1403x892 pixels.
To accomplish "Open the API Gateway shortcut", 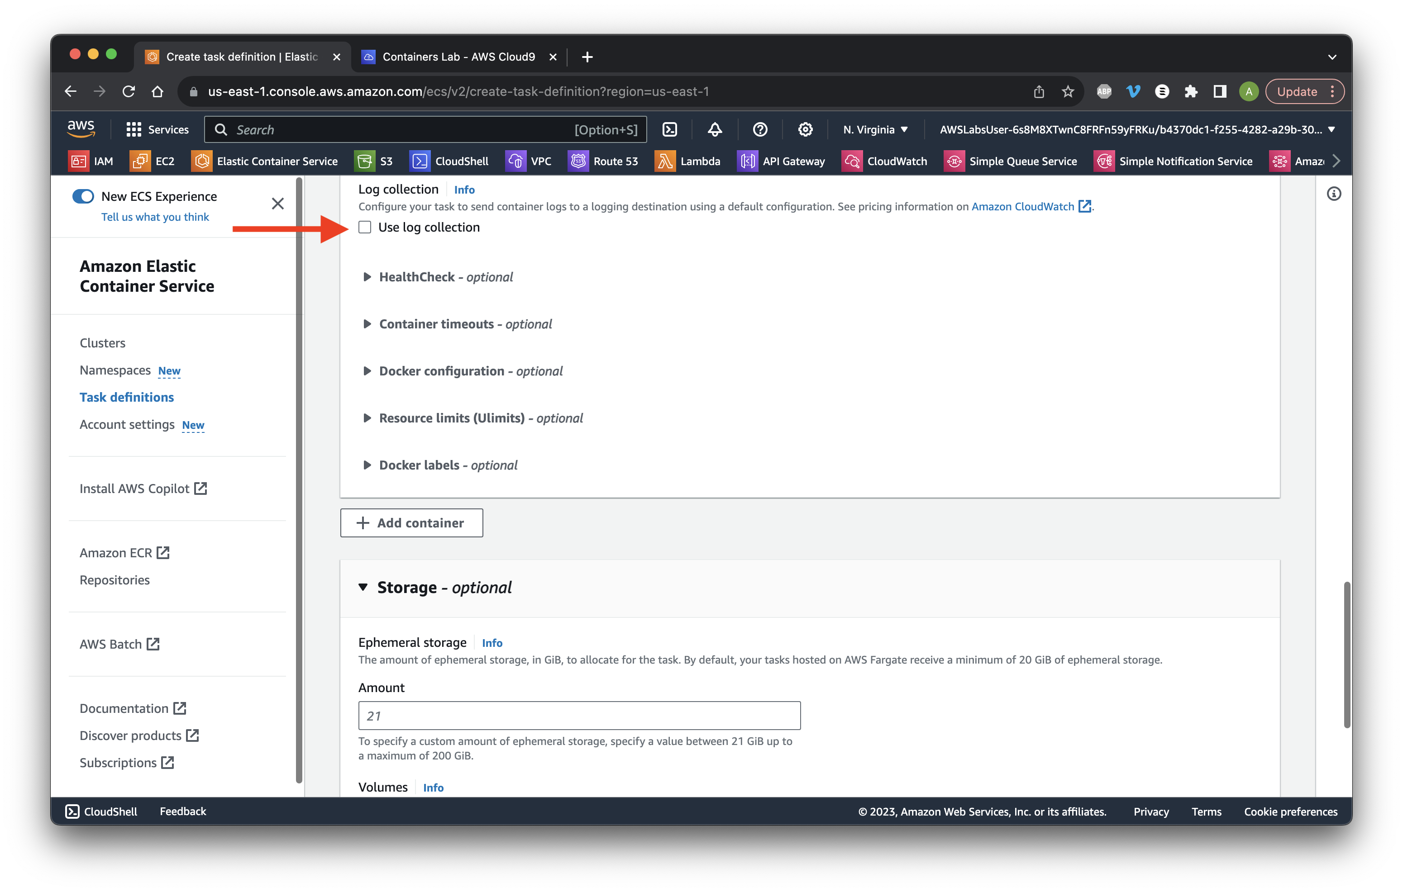I will pos(781,161).
